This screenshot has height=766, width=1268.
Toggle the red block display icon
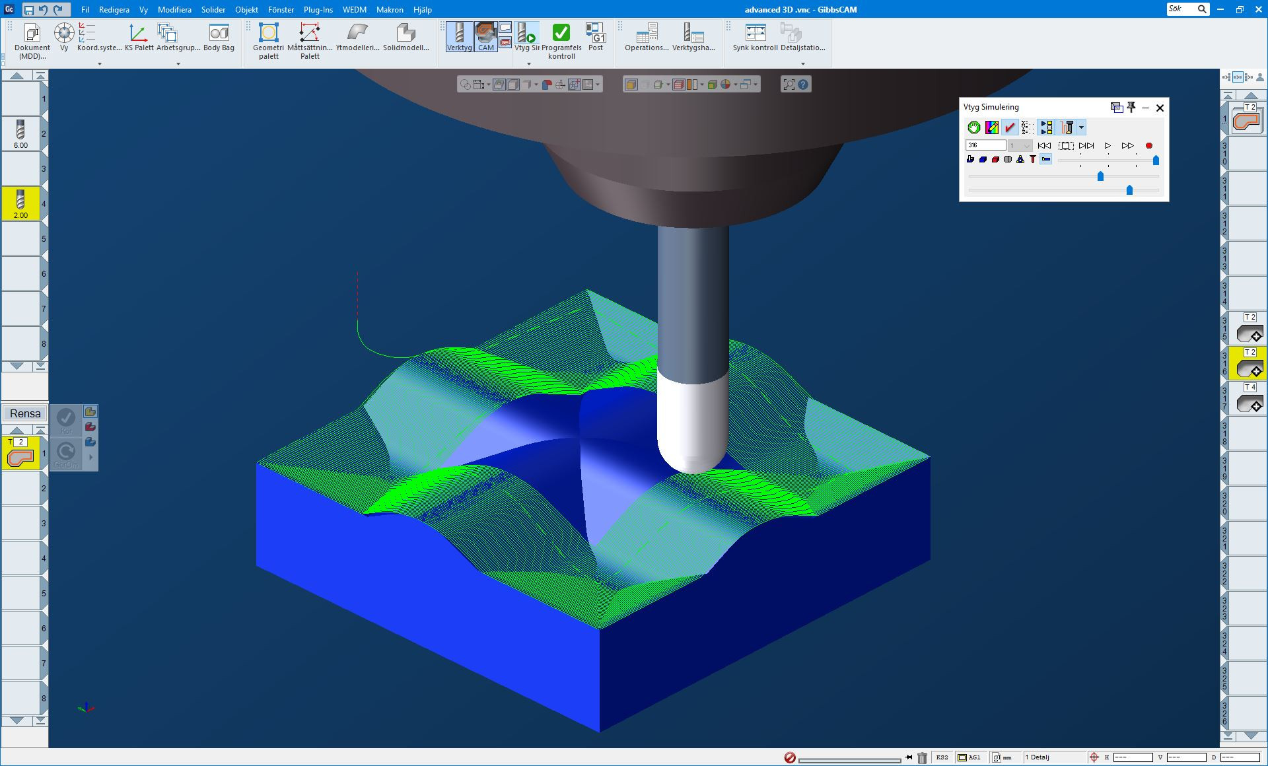click(x=995, y=159)
